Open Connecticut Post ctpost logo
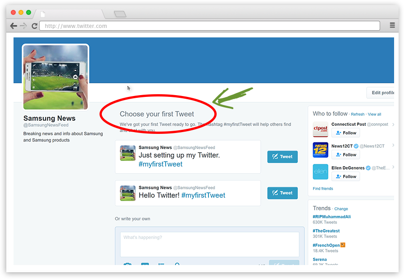 [321, 129]
